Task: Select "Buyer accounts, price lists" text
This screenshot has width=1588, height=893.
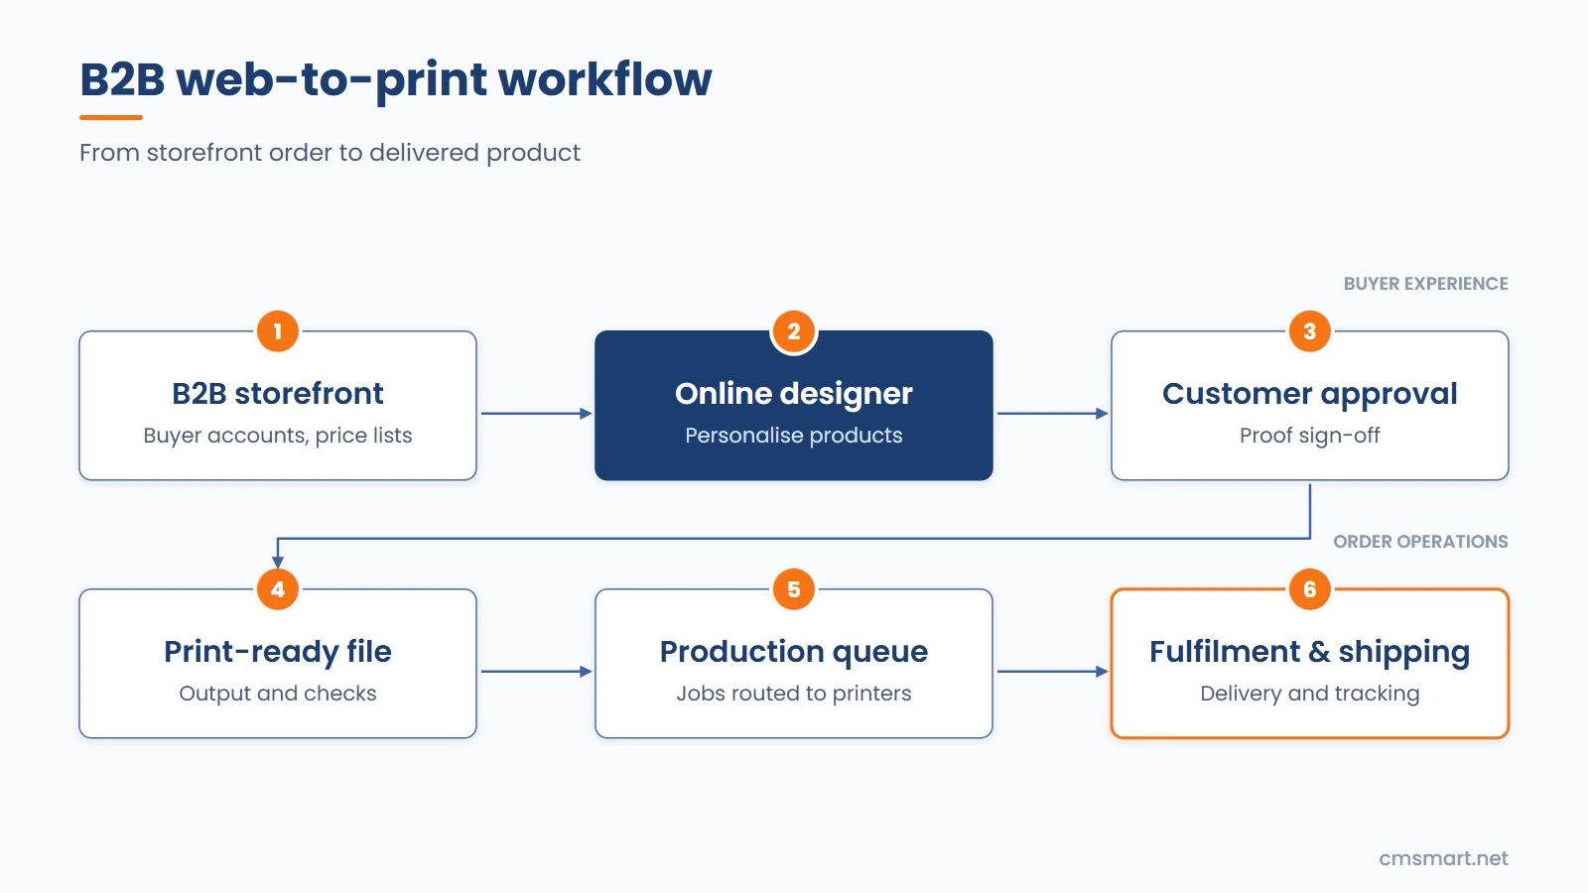Action: [278, 436]
